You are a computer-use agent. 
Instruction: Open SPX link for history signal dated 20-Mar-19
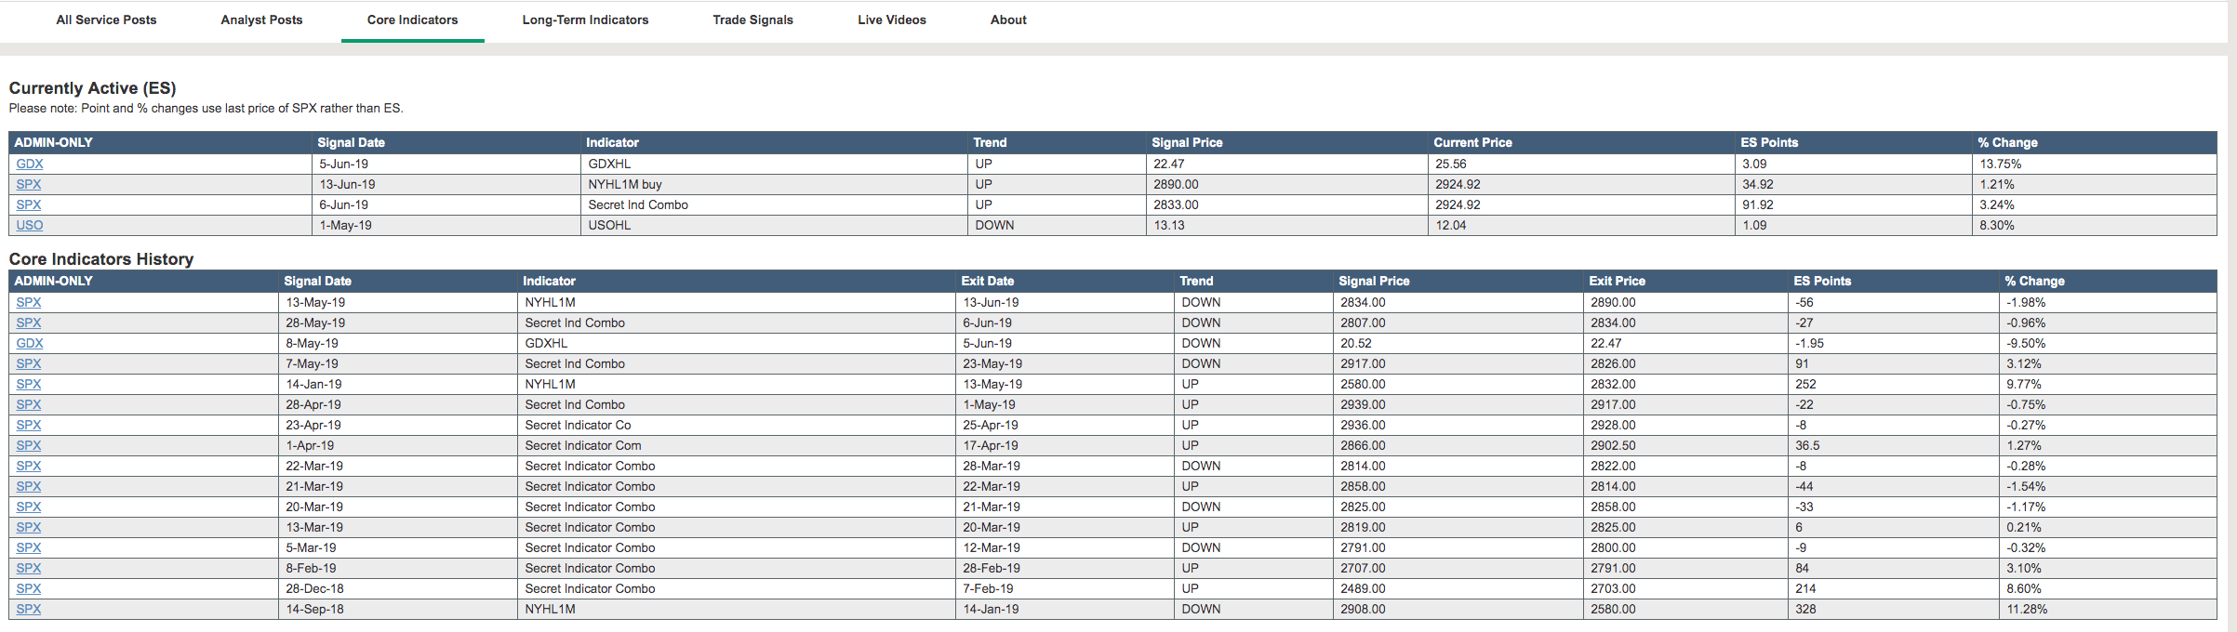tap(29, 507)
